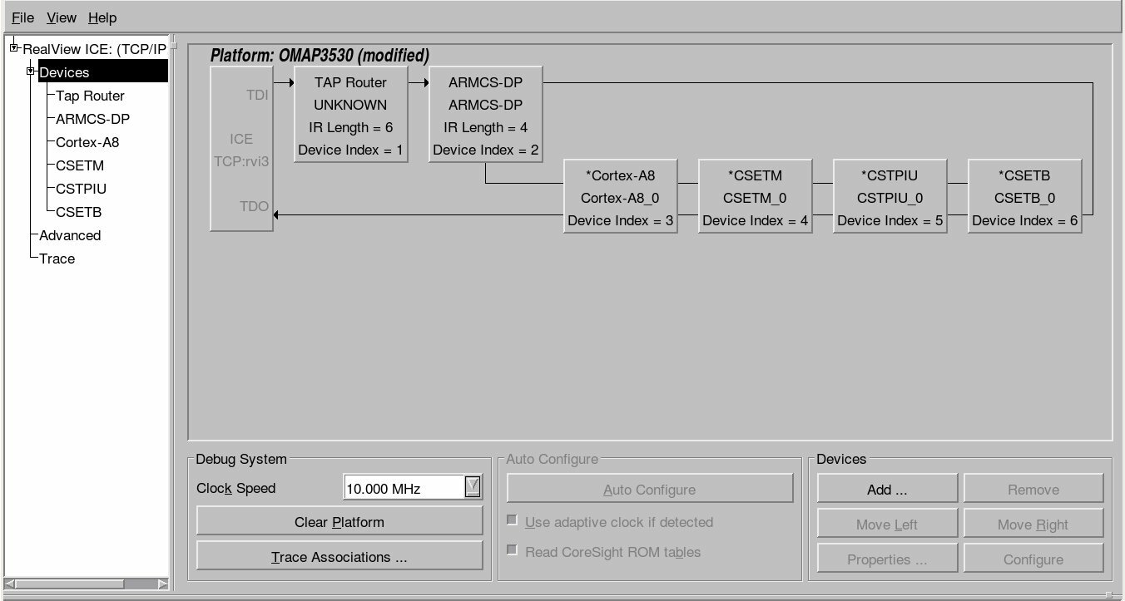Select CSETM in the tree
1125x601 pixels.
80,165
